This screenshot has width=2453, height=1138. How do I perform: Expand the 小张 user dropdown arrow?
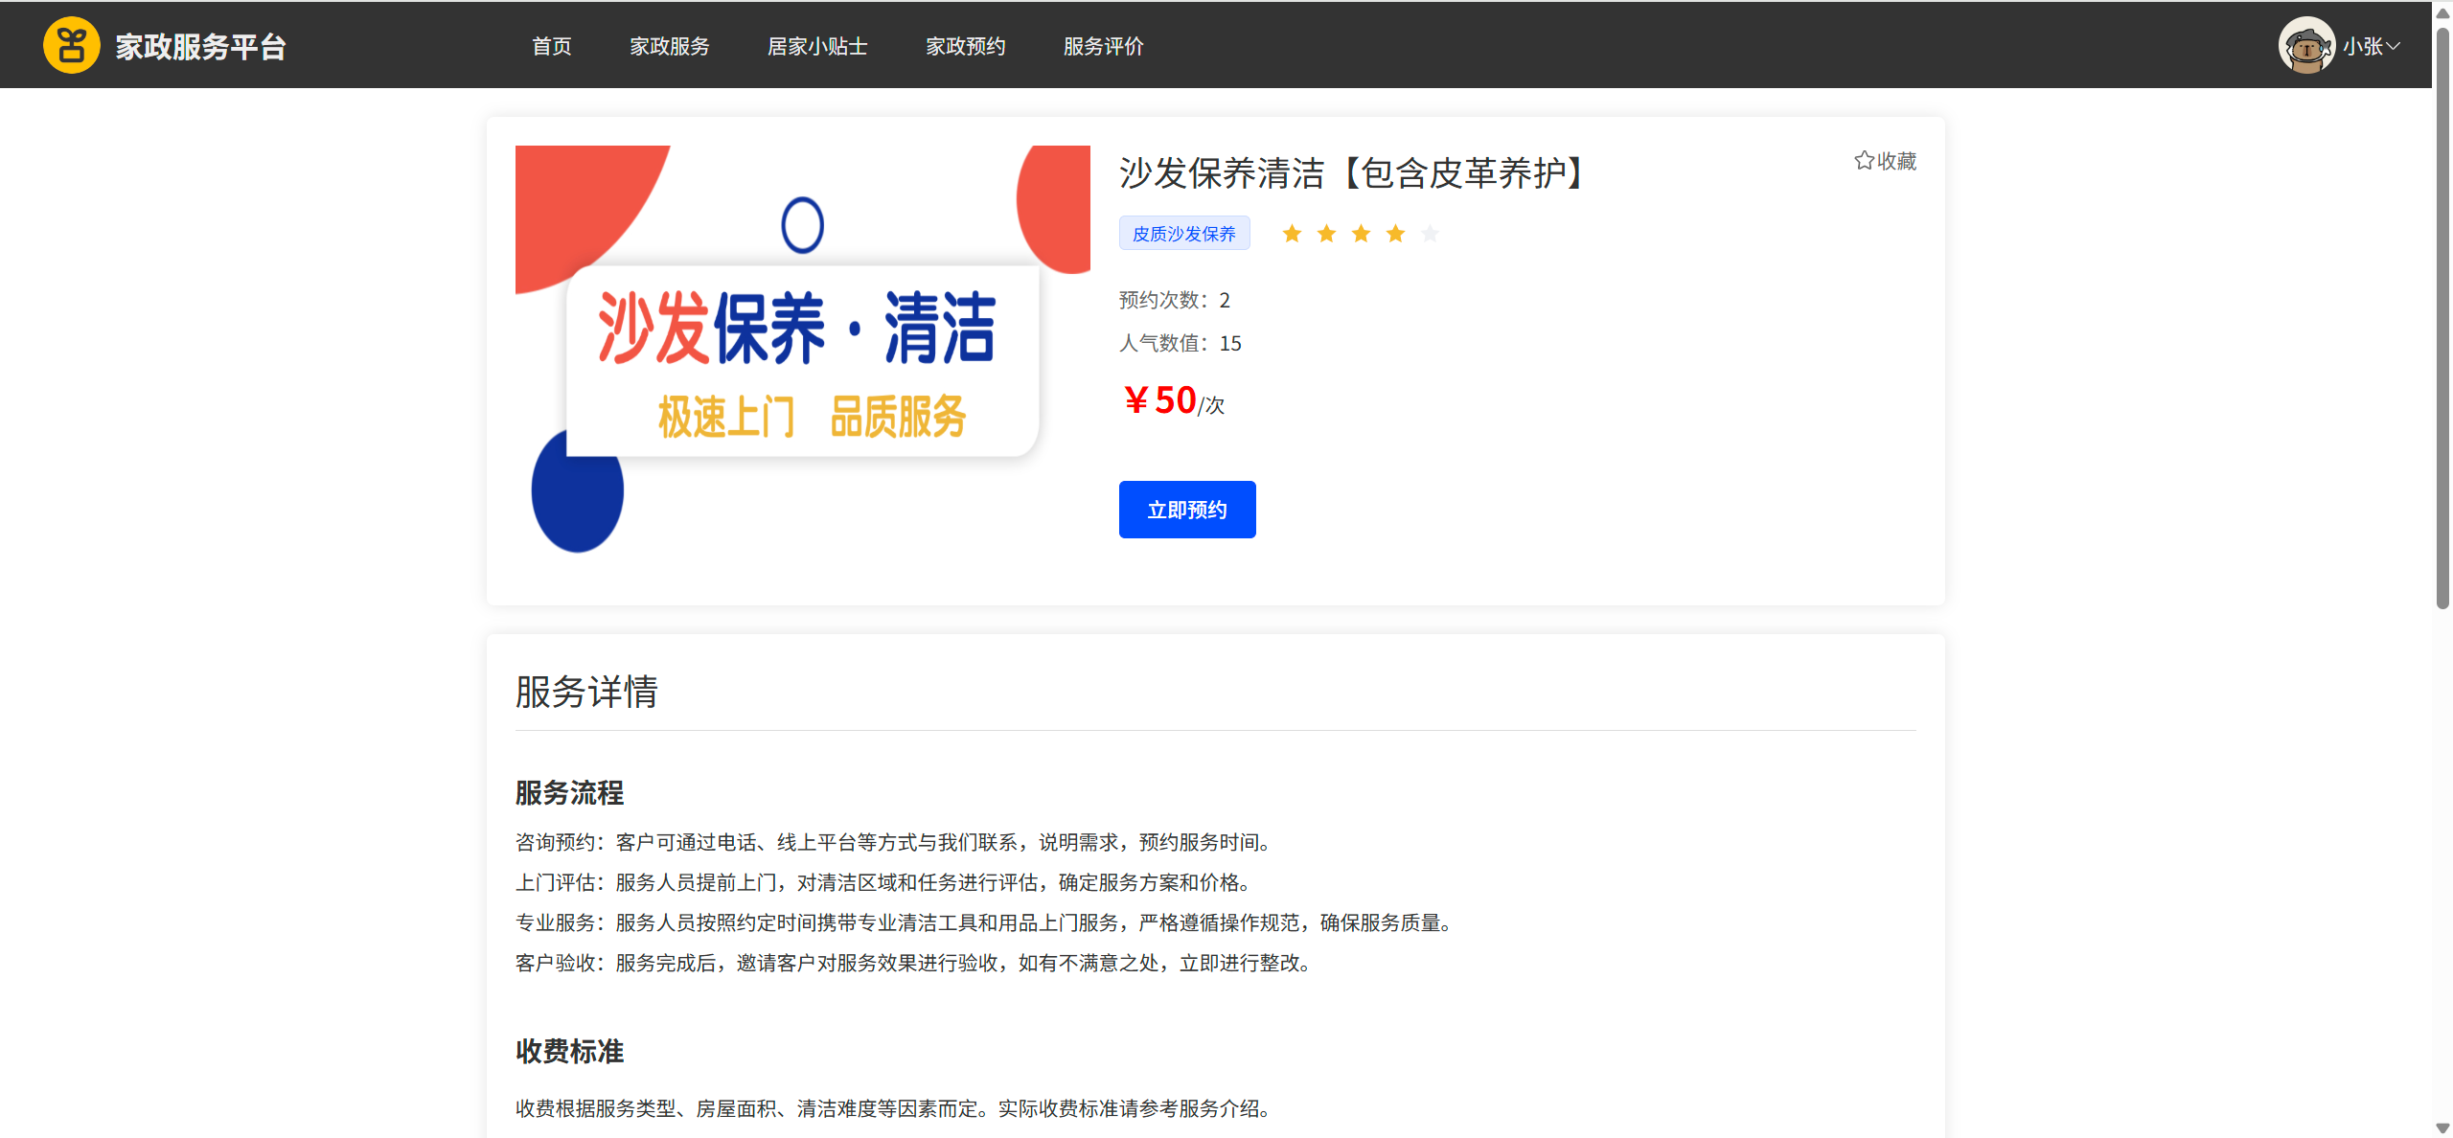pos(2394,46)
